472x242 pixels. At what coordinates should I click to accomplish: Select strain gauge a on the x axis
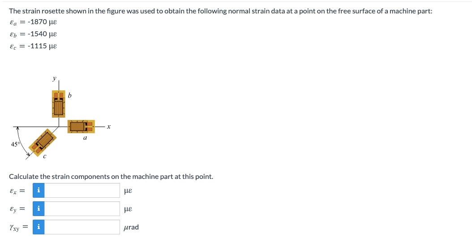coord(81,127)
